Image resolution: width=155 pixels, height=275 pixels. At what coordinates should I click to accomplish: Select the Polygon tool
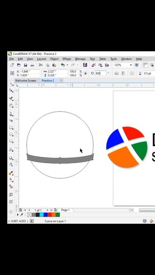(x=11, y=141)
